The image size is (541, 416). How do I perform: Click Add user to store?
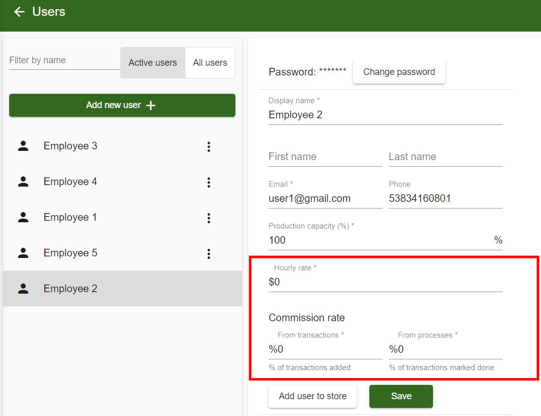point(313,396)
